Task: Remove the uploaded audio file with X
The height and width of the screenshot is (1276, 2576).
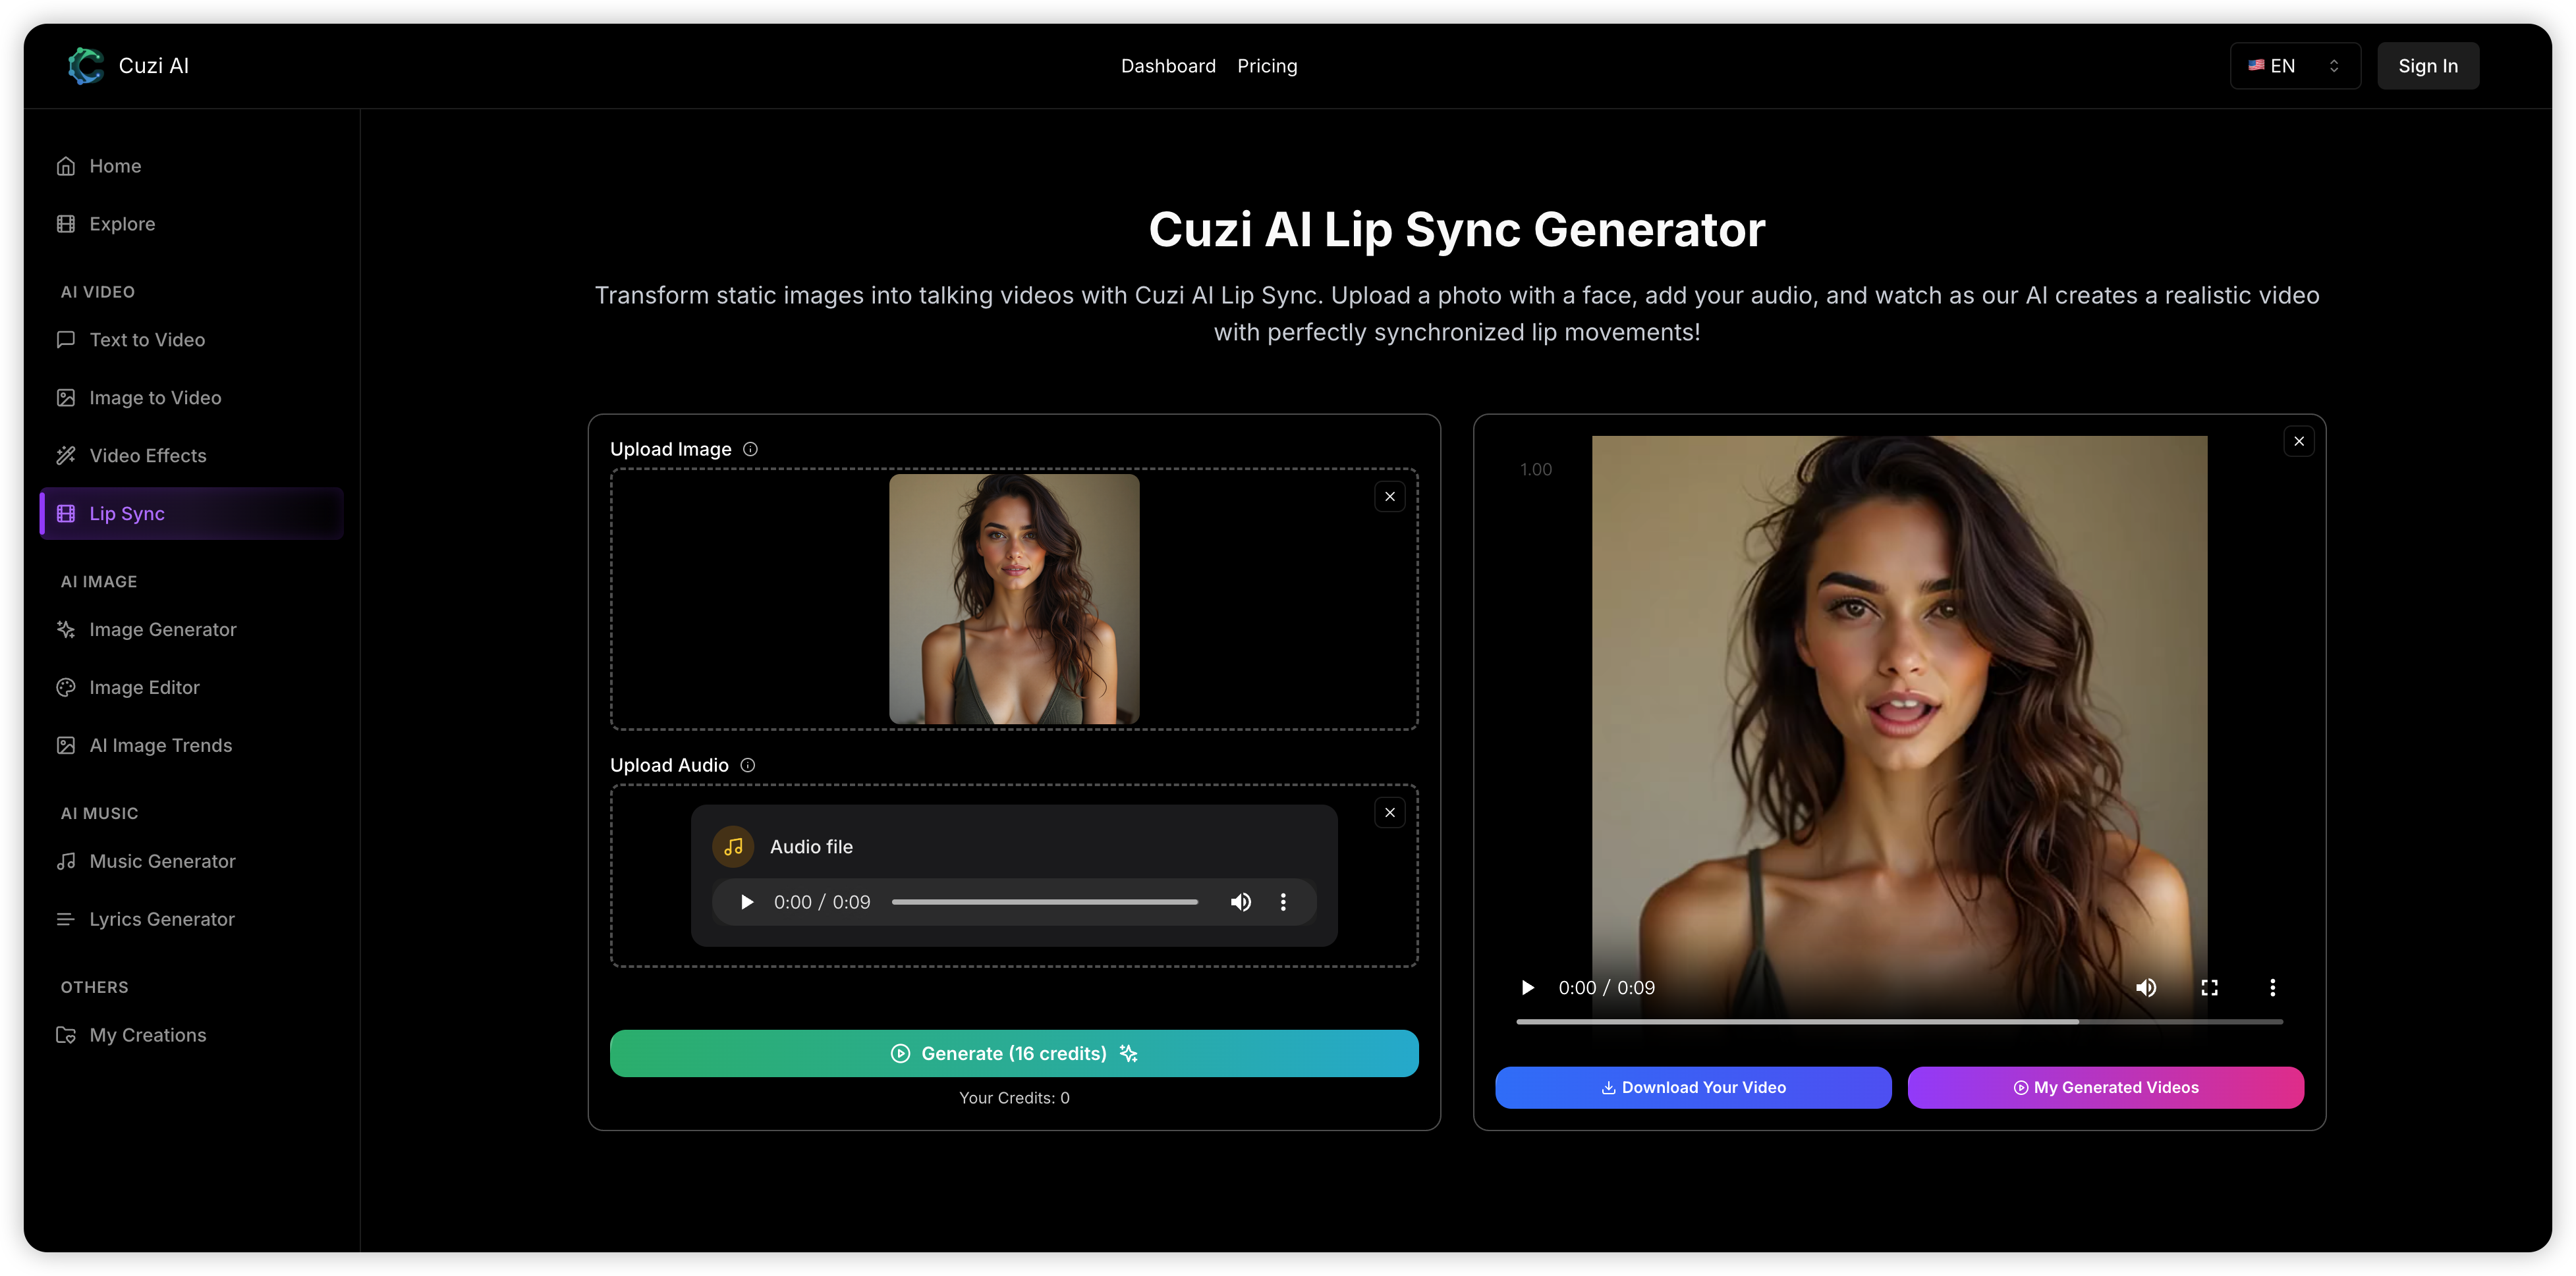Action: point(1389,812)
